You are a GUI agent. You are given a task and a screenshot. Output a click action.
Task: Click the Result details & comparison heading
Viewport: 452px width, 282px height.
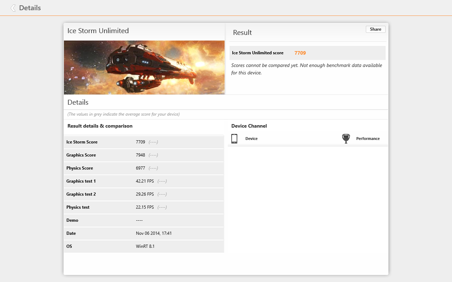[x=100, y=126]
